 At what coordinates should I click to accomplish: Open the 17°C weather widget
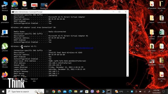(119, 91)
